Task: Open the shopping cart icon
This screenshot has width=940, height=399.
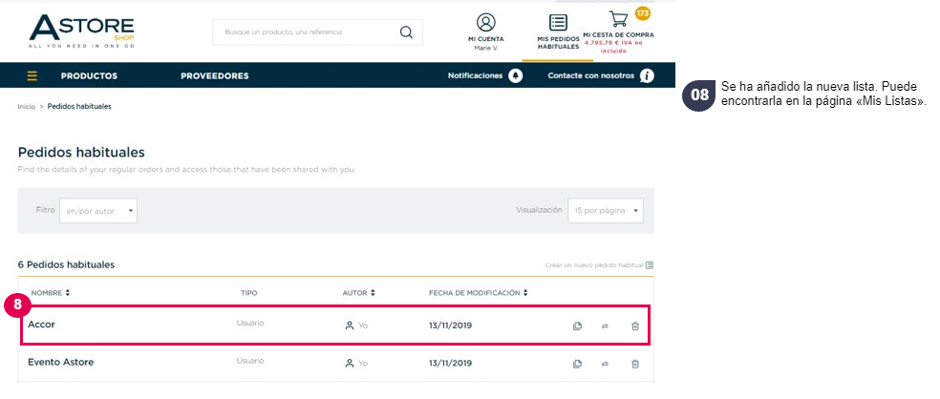Action: 618,18
